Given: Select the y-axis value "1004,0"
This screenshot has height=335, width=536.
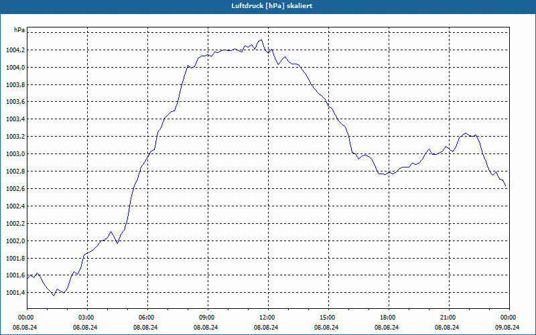Looking at the screenshot, I should (15, 68).
